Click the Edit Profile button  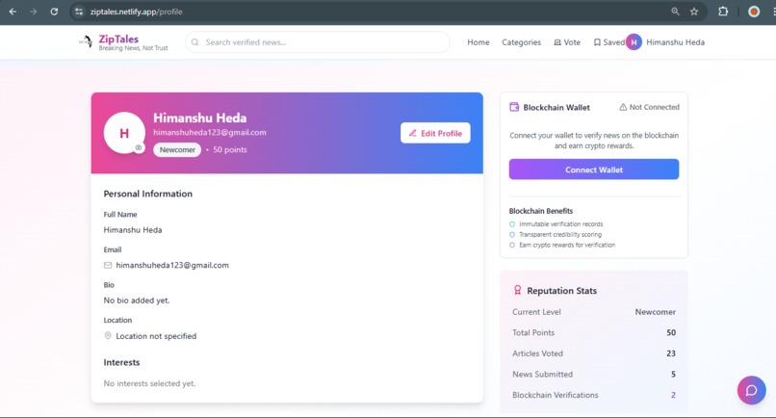click(x=435, y=133)
